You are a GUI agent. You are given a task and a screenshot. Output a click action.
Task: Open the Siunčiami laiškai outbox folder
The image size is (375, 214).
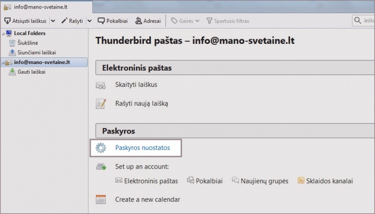[37, 52]
